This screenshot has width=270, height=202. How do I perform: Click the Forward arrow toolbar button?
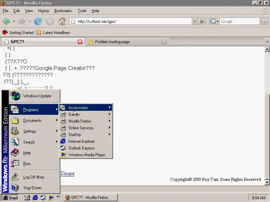(22, 22)
